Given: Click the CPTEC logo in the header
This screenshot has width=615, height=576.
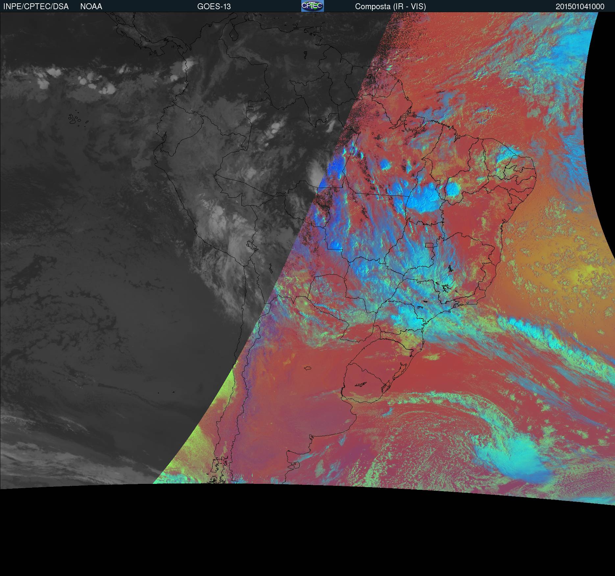Looking at the screenshot, I should coord(312,6).
